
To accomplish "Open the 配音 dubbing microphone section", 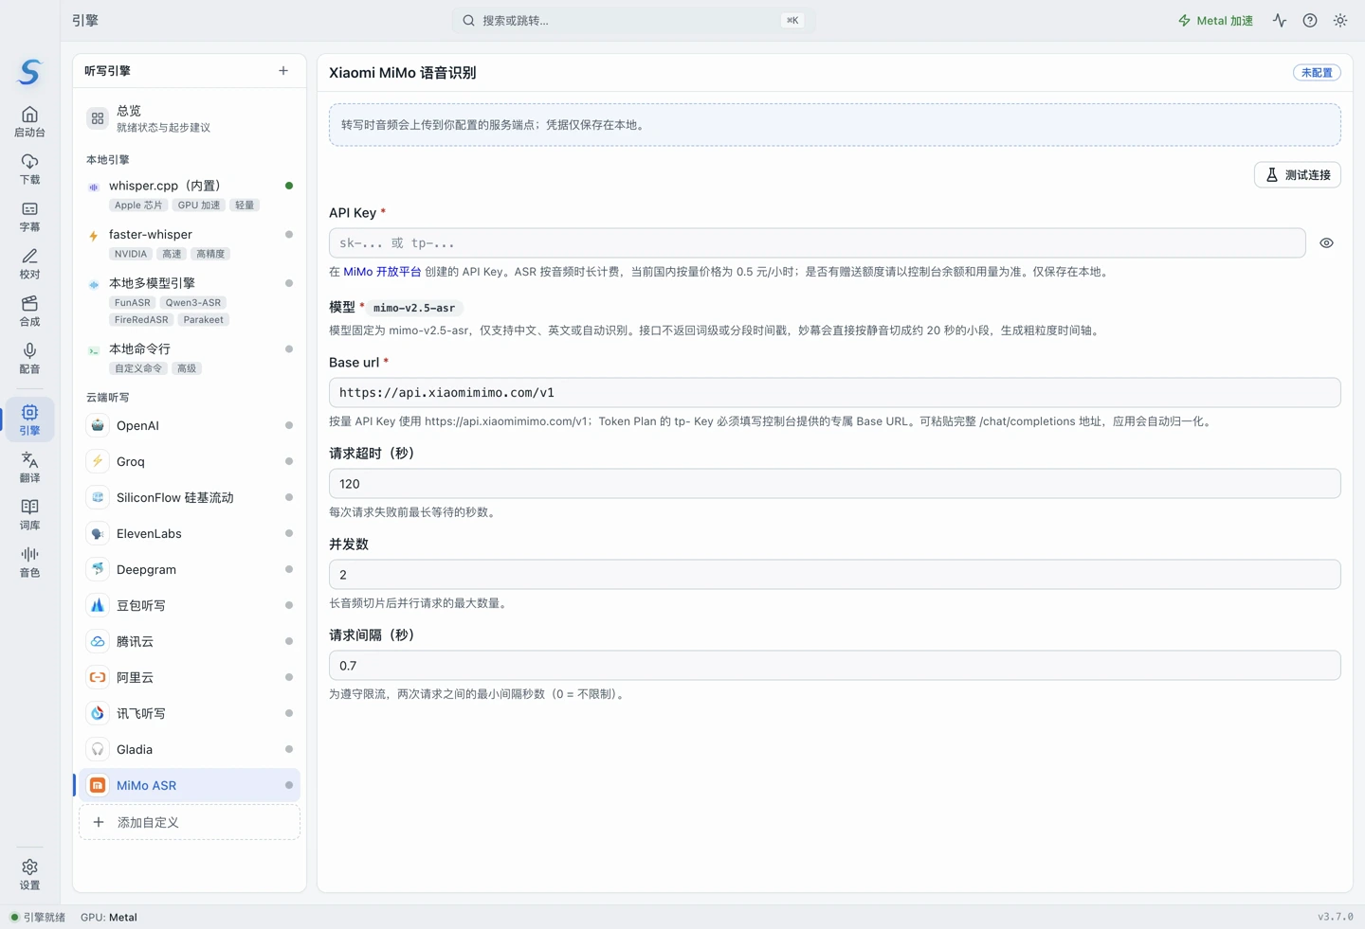I will 29,359.
